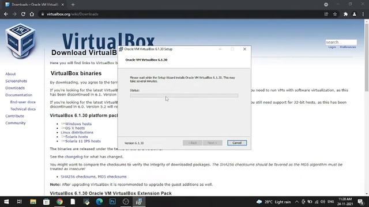Open File Explorer from the taskbar
The height and width of the screenshot is (207, 369).
[33, 202]
